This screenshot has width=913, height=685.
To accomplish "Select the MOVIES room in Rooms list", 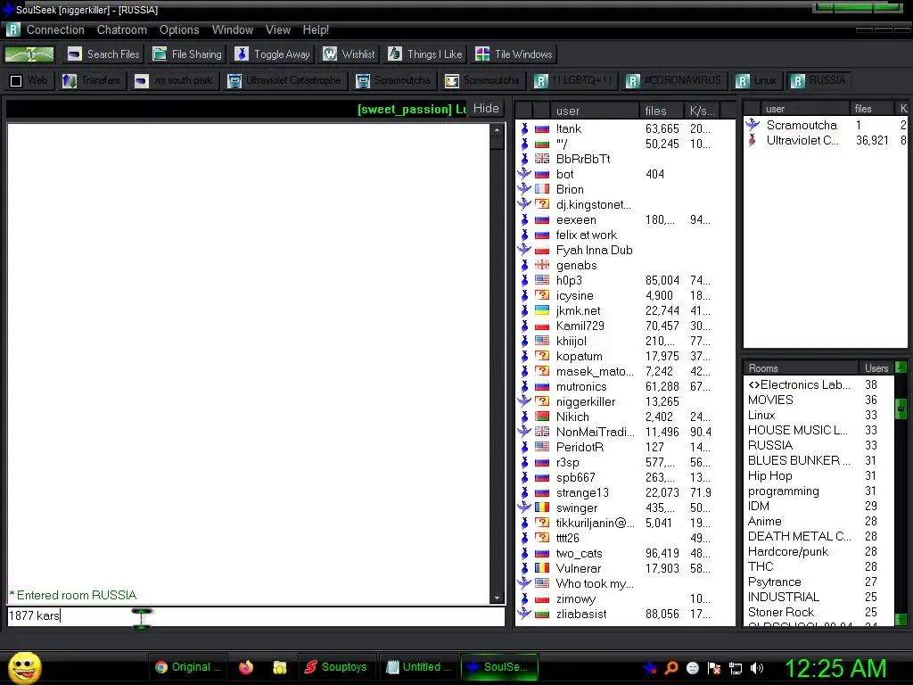I will point(818,400).
